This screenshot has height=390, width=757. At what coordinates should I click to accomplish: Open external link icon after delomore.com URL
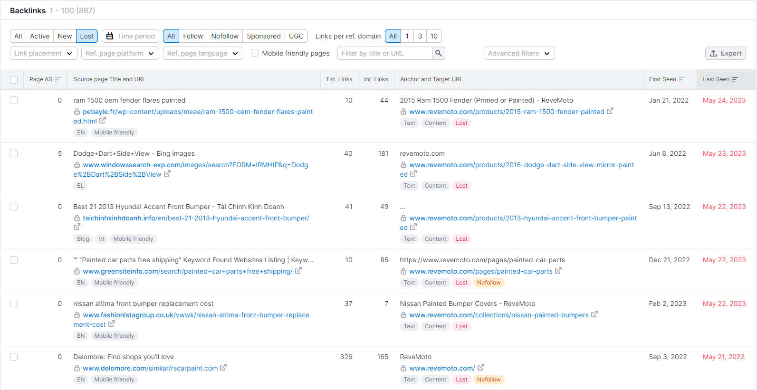223,368
